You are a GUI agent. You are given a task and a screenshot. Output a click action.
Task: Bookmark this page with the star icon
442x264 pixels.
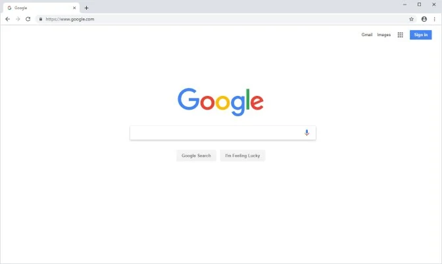[411, 19]
